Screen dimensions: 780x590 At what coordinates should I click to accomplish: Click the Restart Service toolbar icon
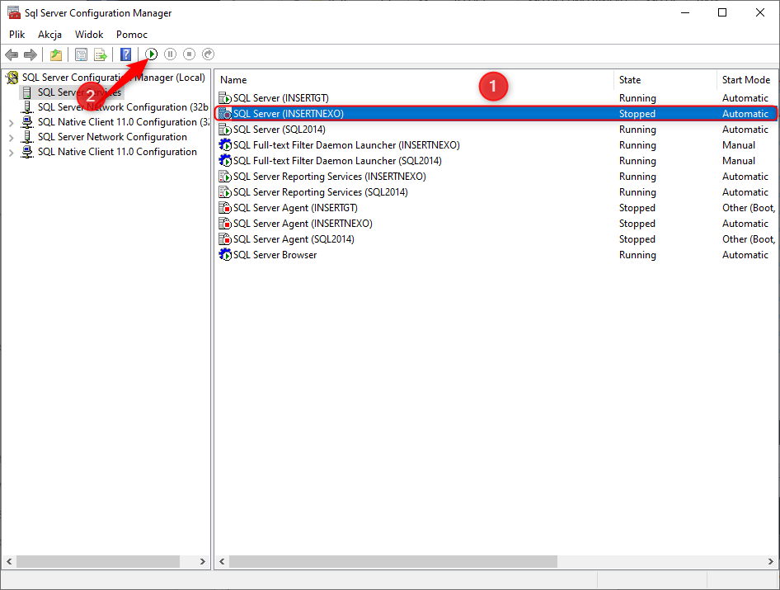208,54
